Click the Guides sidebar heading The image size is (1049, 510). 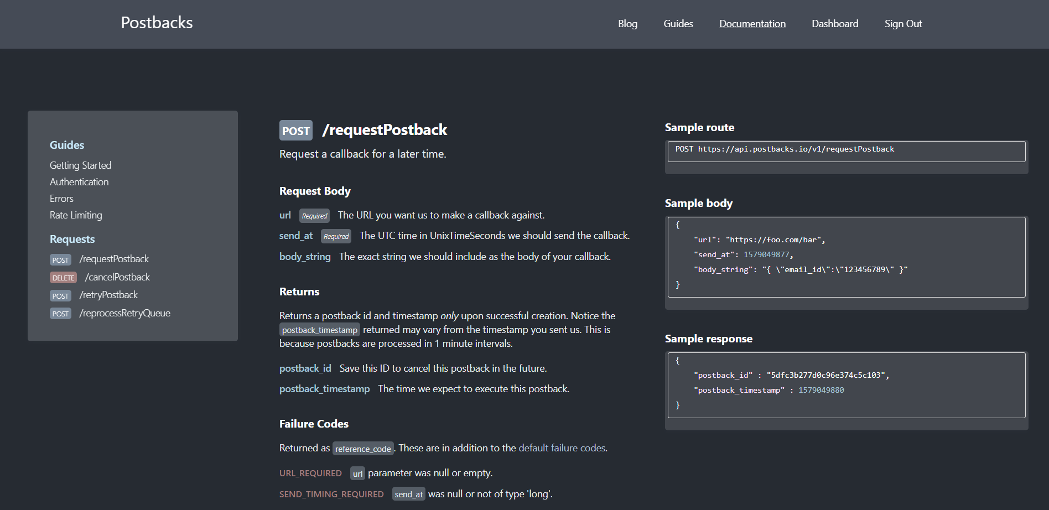pos(67,145)
